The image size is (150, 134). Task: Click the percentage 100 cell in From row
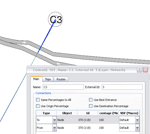coord(108,128)
